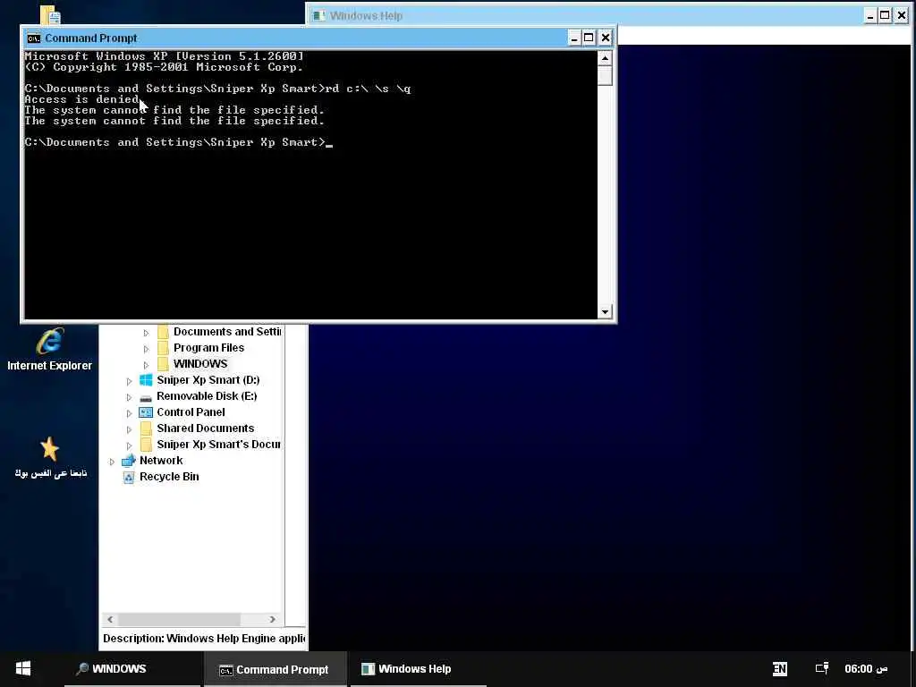916x687 pixels.
Task: Select the Control Panel icon
Action: [x=146, y=412]
